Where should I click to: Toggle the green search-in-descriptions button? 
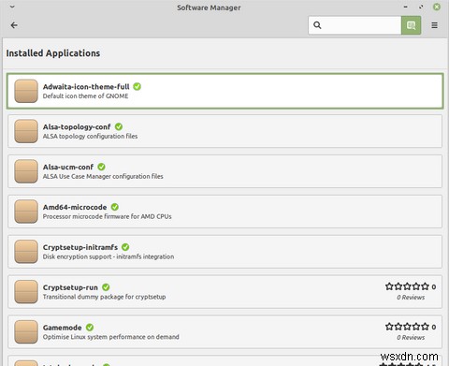click(411, 25)
